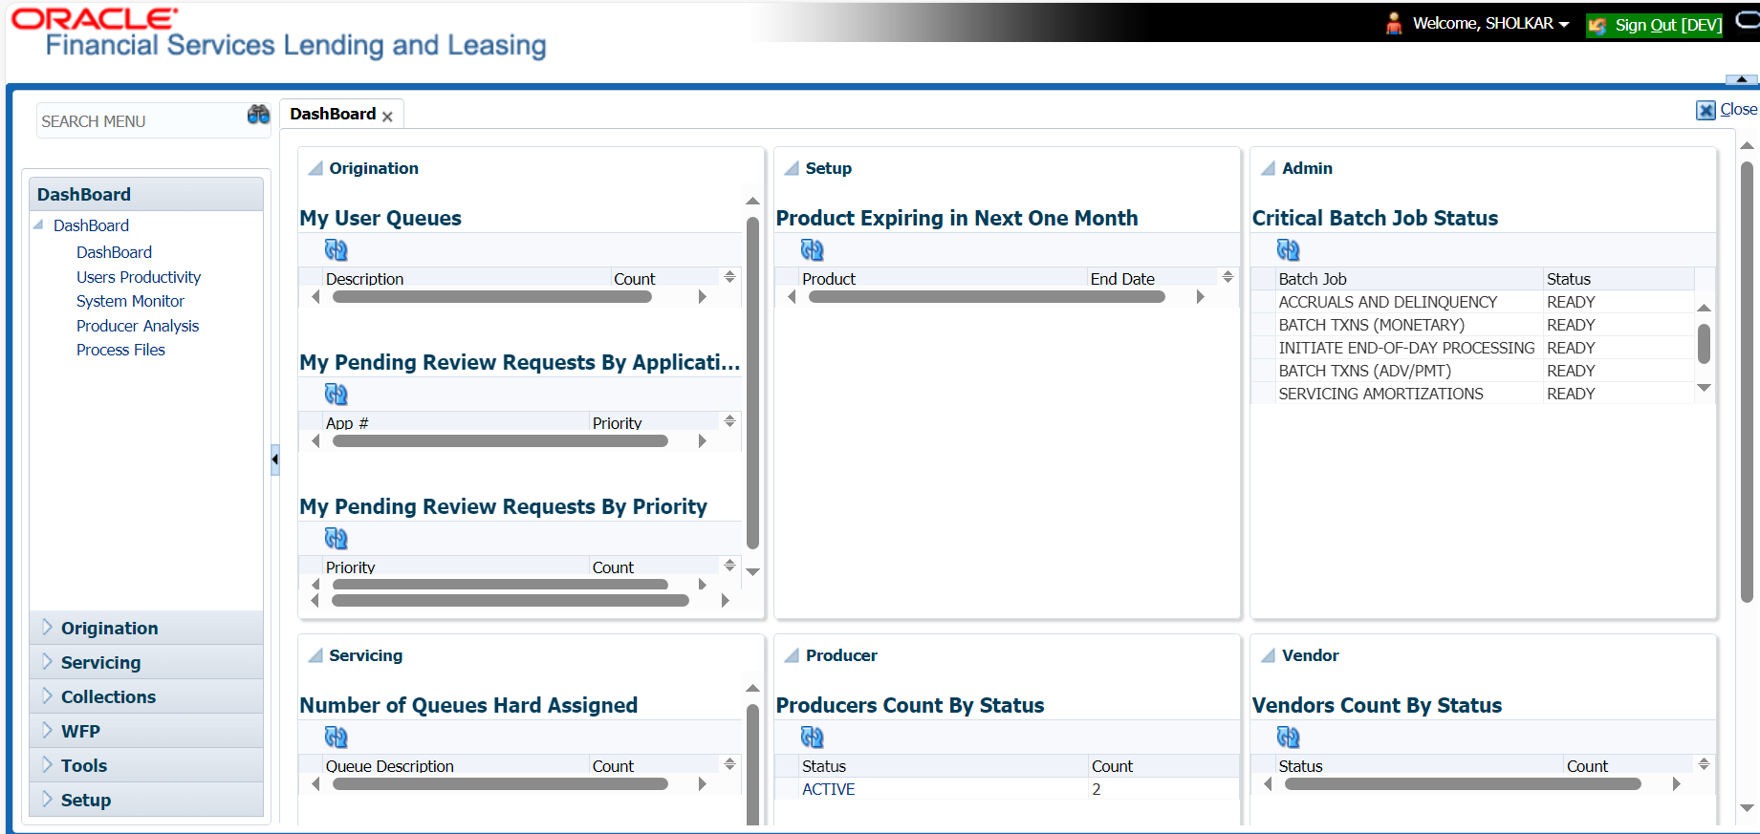Screen dimensions: 1760x834
Task: Select the ACTIVE producer status row
Action: pos(1006,789)
